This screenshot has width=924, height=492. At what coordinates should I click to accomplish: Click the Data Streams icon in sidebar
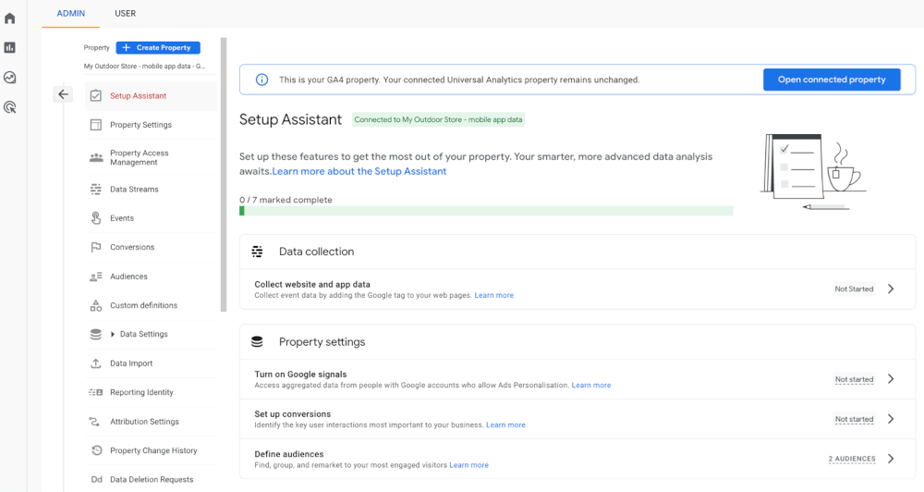(96, 190)
